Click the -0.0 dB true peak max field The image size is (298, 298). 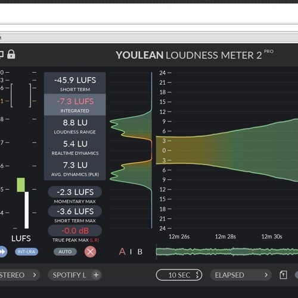point(75,231)
